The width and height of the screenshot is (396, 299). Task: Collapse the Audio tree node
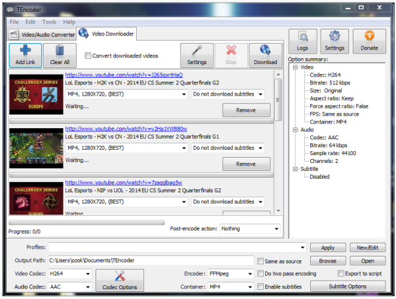click(295, 130)
